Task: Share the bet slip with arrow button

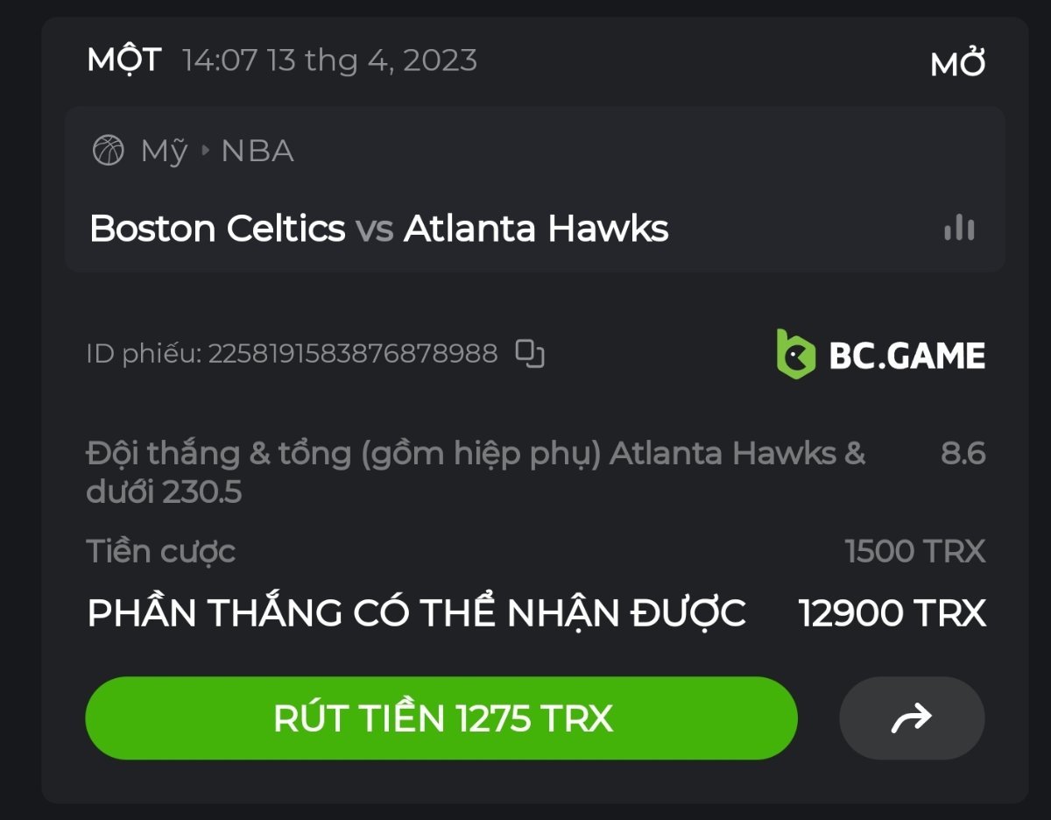Action: coord(912,718)
